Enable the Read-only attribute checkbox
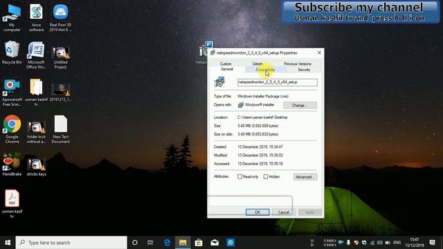 pos(240,177)
